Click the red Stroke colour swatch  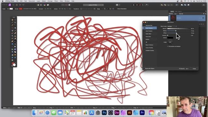point(21,9)
